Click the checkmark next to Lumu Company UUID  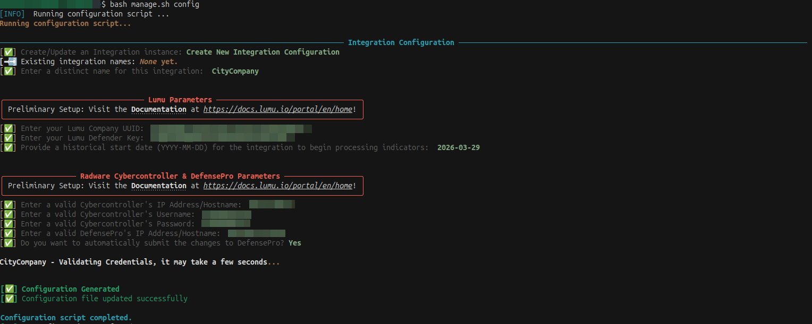tap(9, 128)
